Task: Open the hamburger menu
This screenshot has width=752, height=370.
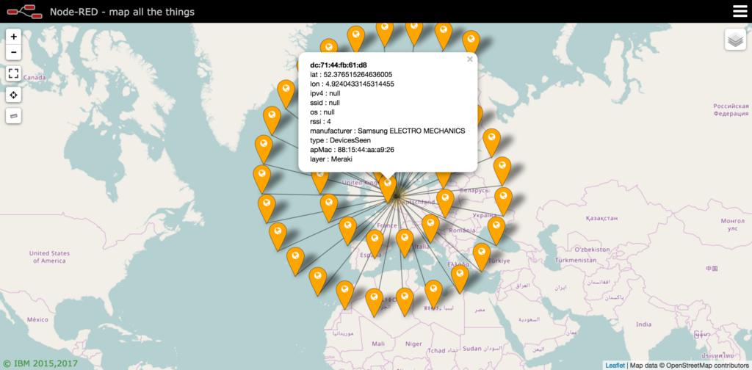Action: click(740, 12)
